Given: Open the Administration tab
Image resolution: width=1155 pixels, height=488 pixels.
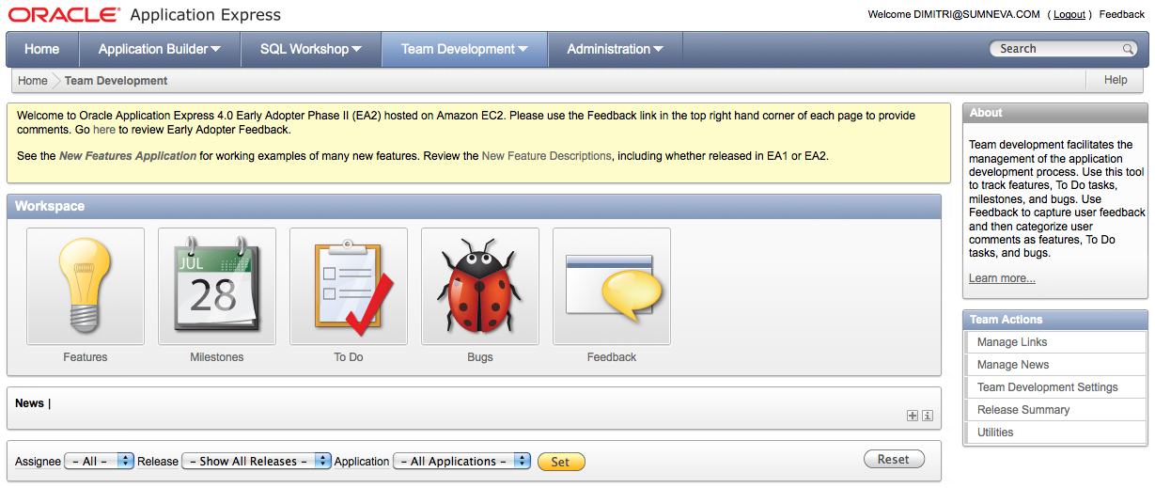Looking at the screenshot, I should coord(616,49).
